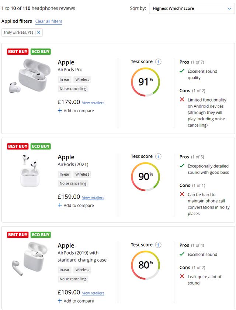Click the Clear all filters link
Viewport: 236px width, 310px height.
[49, 21]
